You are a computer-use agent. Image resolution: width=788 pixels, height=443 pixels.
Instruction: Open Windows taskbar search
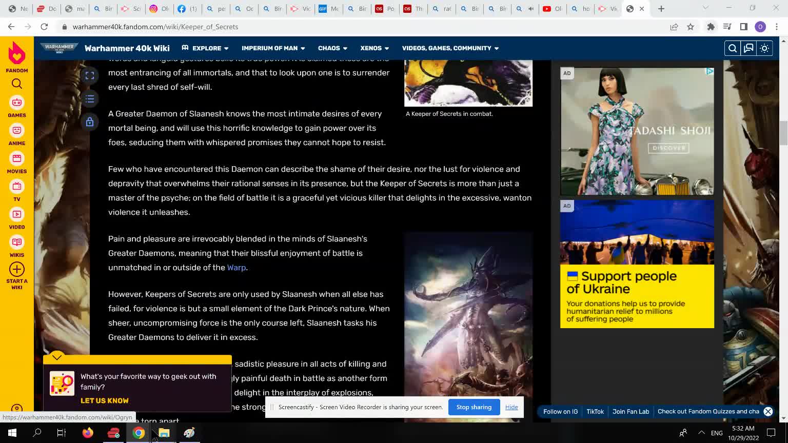[x=37, y=433]
